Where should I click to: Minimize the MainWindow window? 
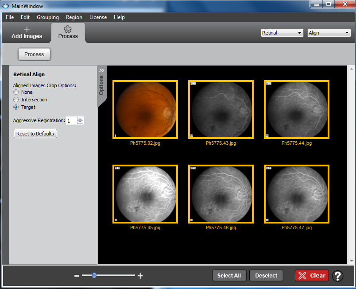pyautogui.click(x=317, y=4)
